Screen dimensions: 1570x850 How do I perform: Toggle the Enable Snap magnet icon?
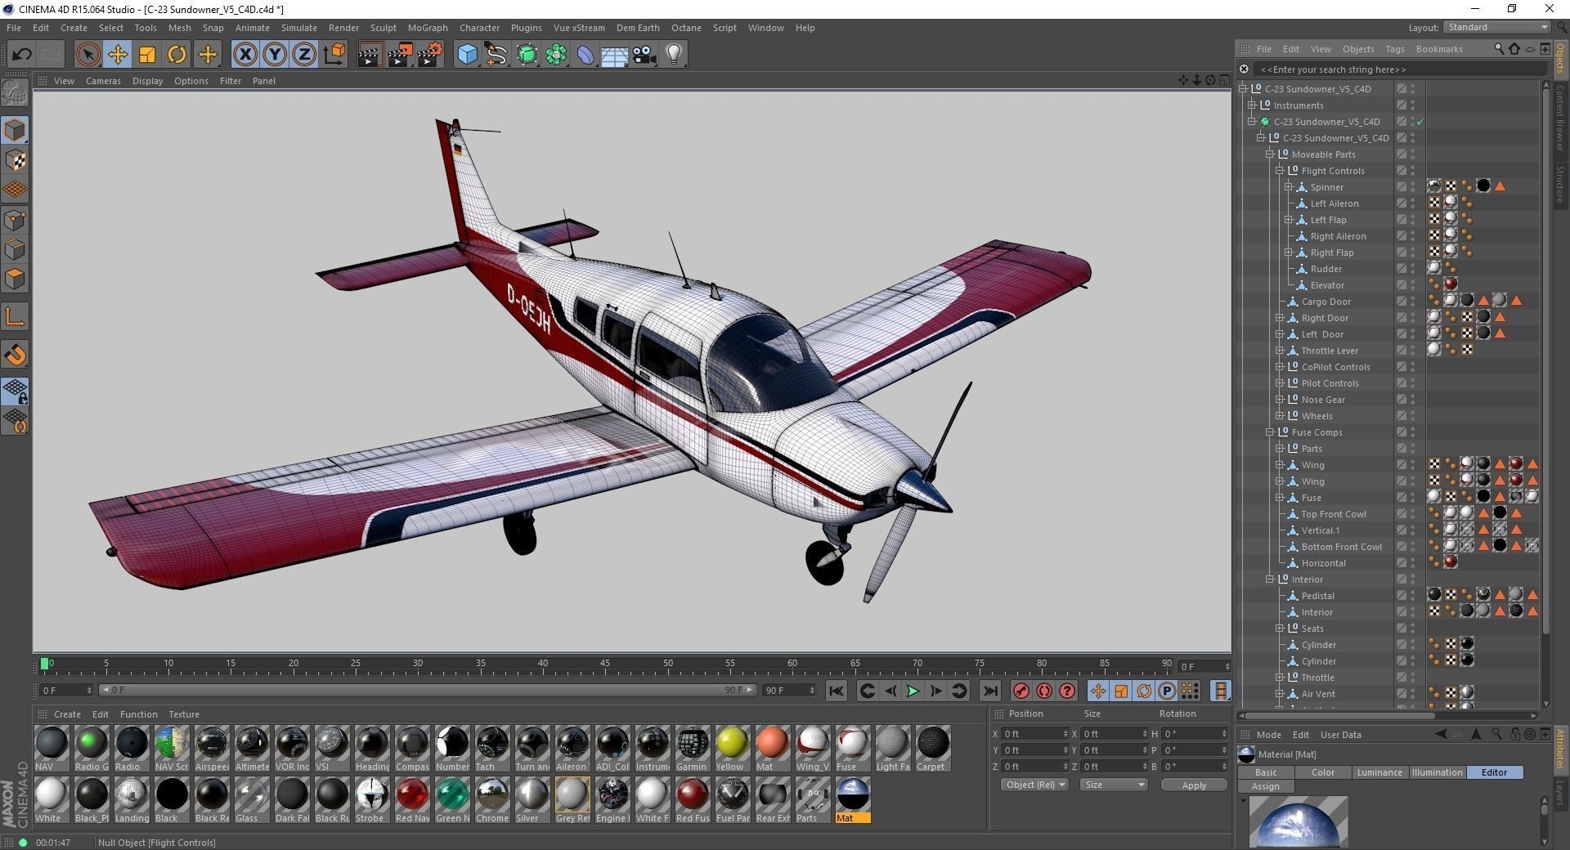click(x=16, y=355)
